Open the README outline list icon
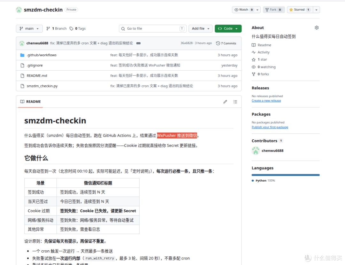 (235, 102)
